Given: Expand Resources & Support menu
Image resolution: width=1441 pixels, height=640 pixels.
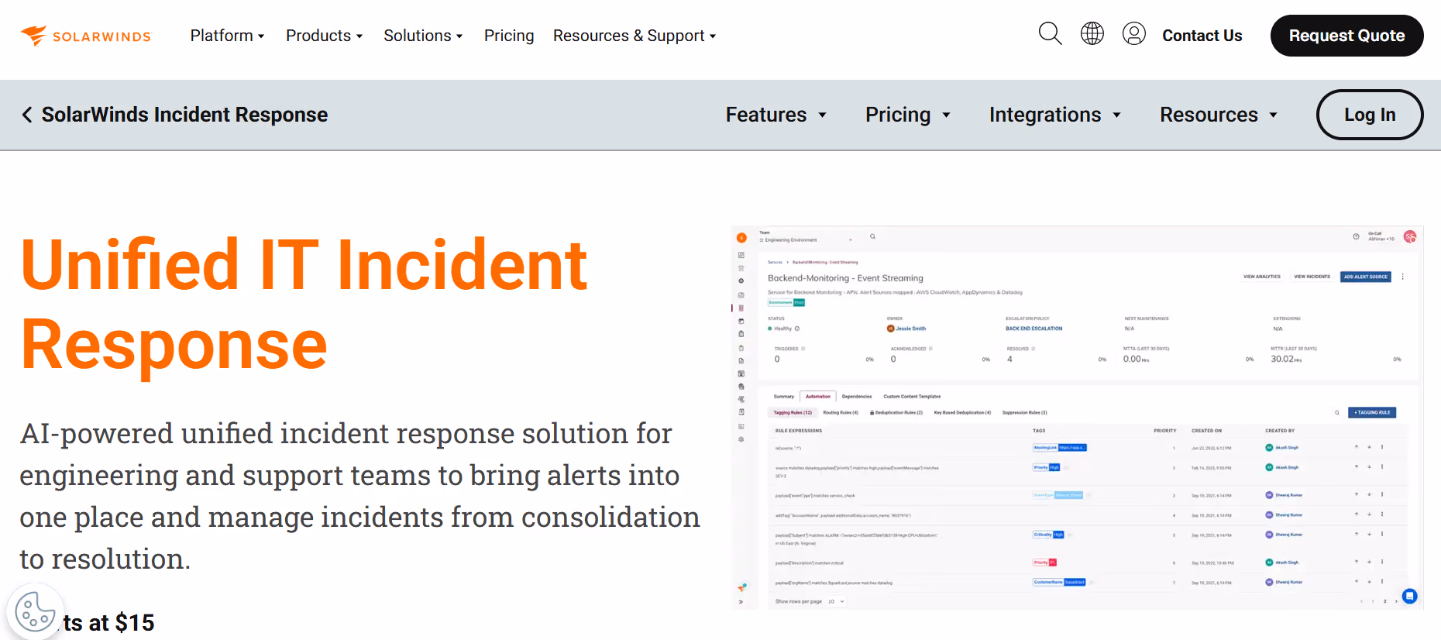Looking at the screenshot, I should point(635,36).
